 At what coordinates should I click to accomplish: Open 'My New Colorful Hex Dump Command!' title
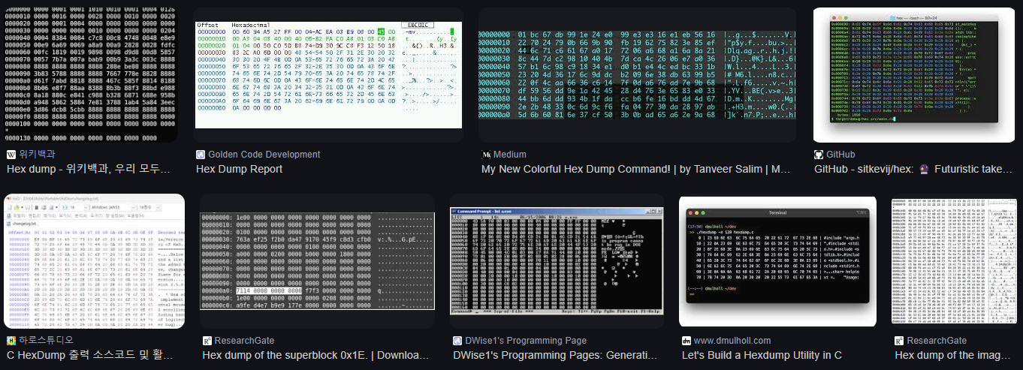(x=635, y=169)
